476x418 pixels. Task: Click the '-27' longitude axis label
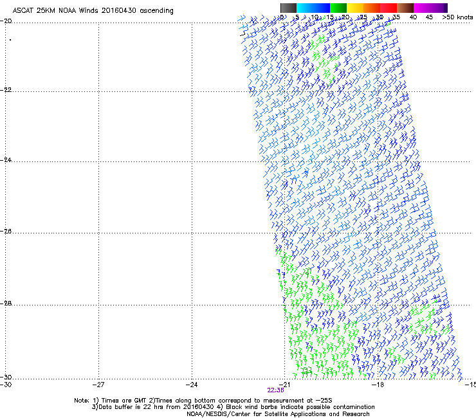[98, 385]
